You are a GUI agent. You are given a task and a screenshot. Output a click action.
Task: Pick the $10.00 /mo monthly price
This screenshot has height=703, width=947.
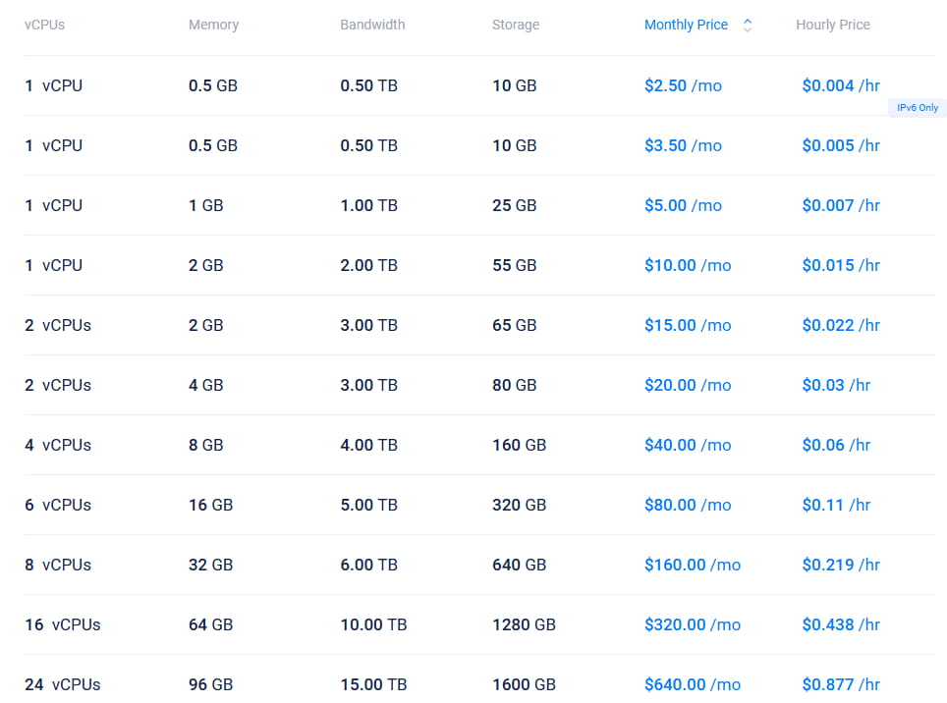(x=688, y=265)
